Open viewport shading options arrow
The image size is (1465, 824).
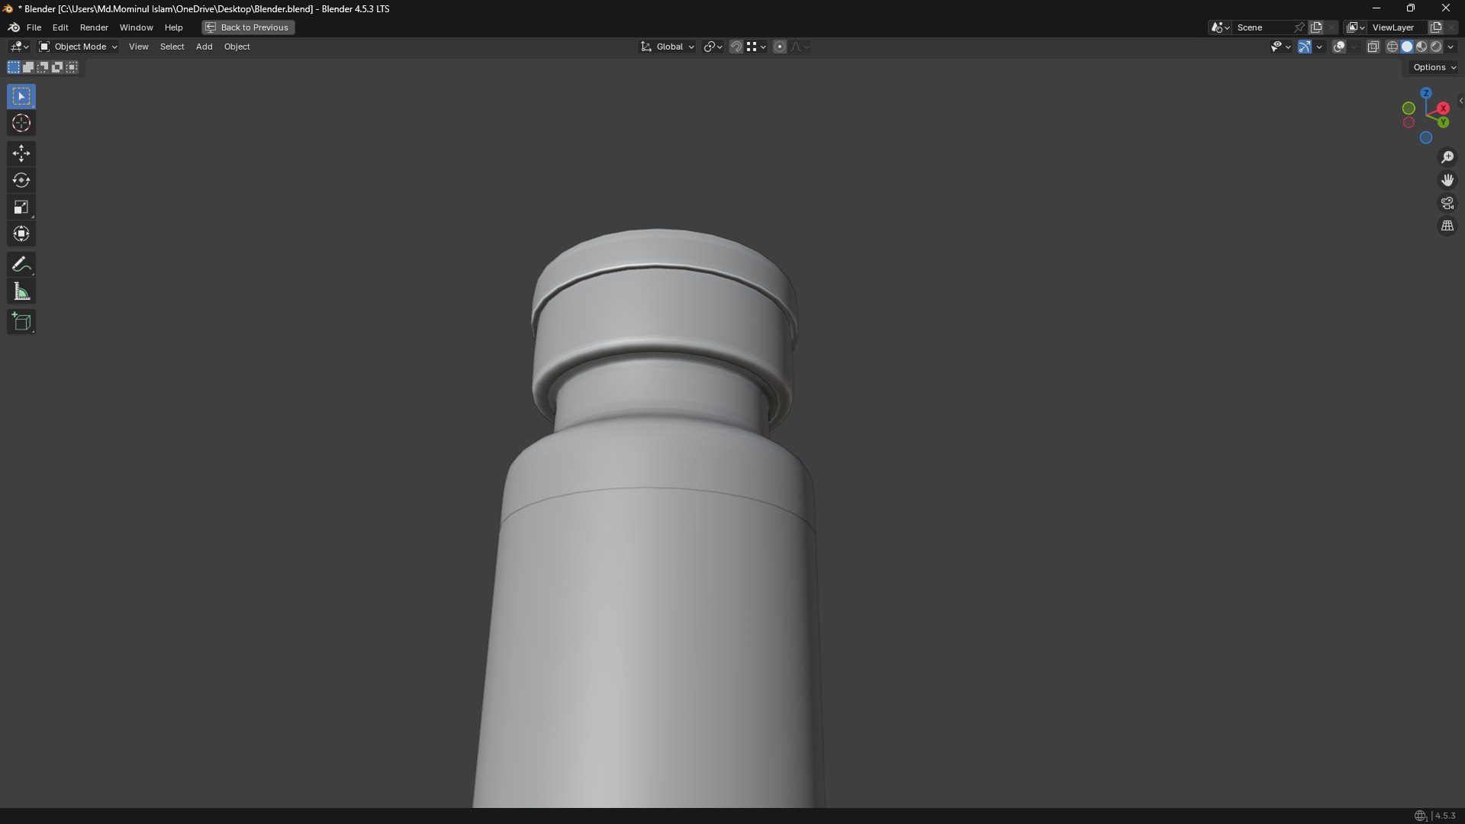click(1451, 47)
